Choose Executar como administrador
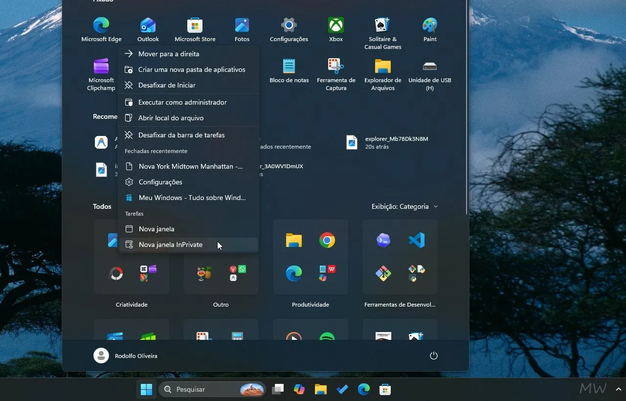 (x=188, y=102)
